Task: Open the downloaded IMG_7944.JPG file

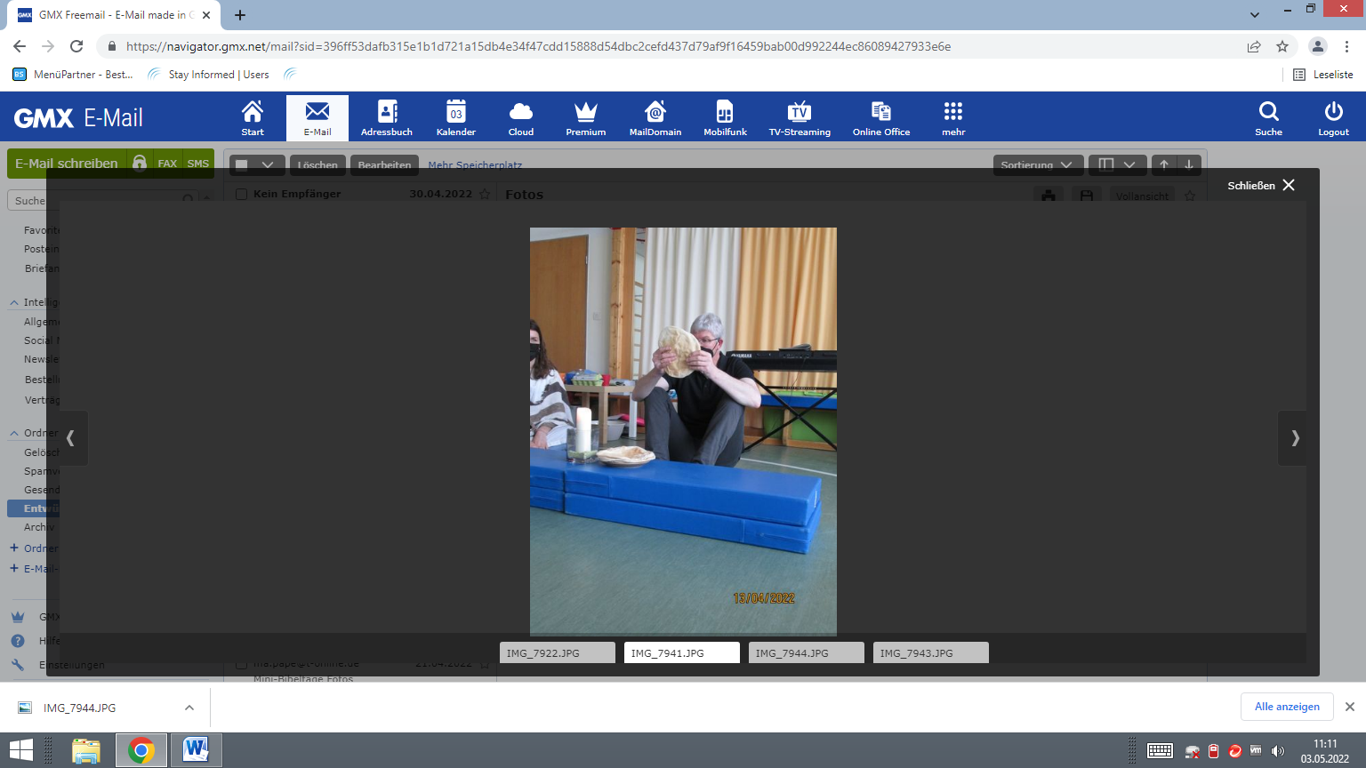Action: tap(80, 708)
